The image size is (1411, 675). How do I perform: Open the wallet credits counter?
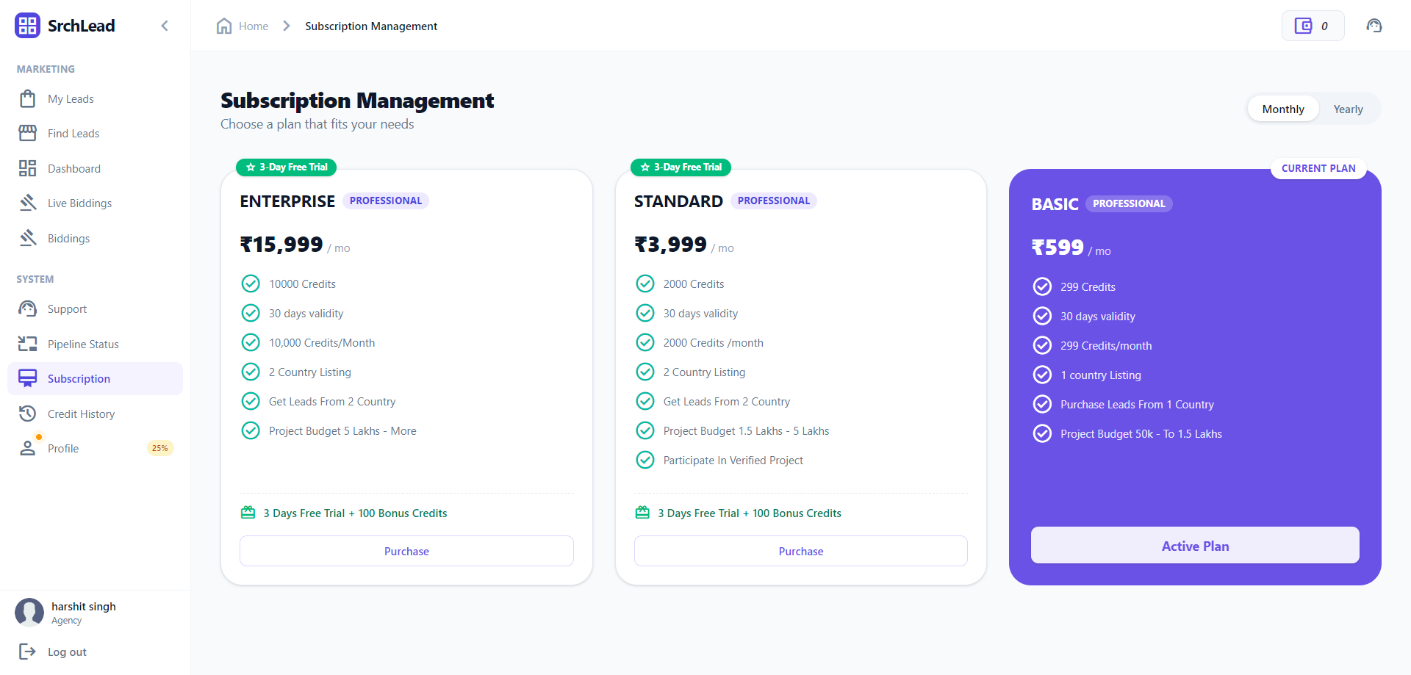1313,26
